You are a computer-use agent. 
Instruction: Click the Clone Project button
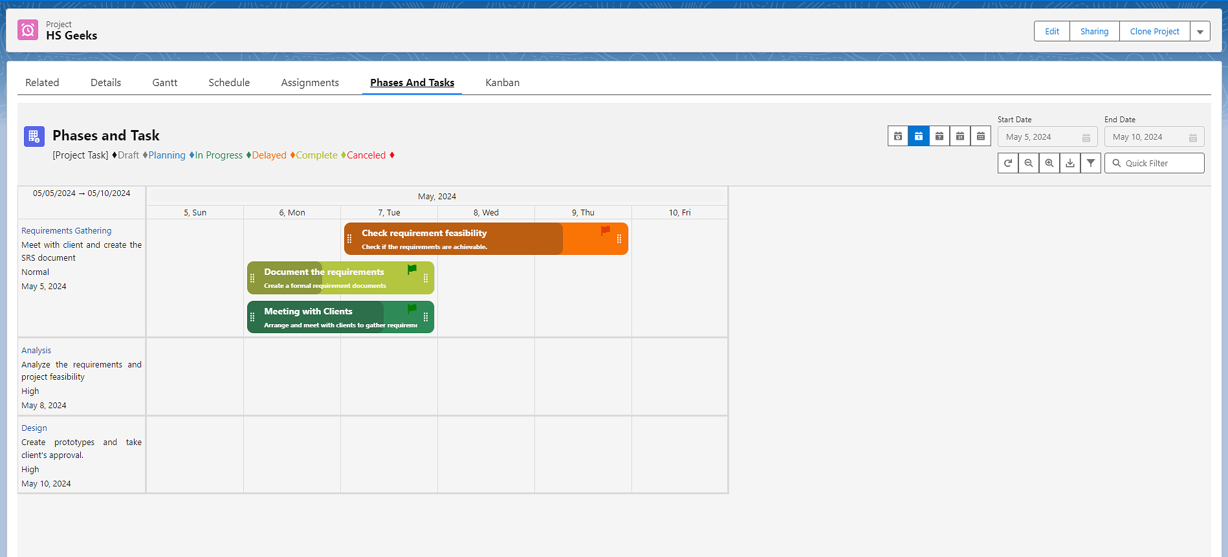tap(1154, 32)
